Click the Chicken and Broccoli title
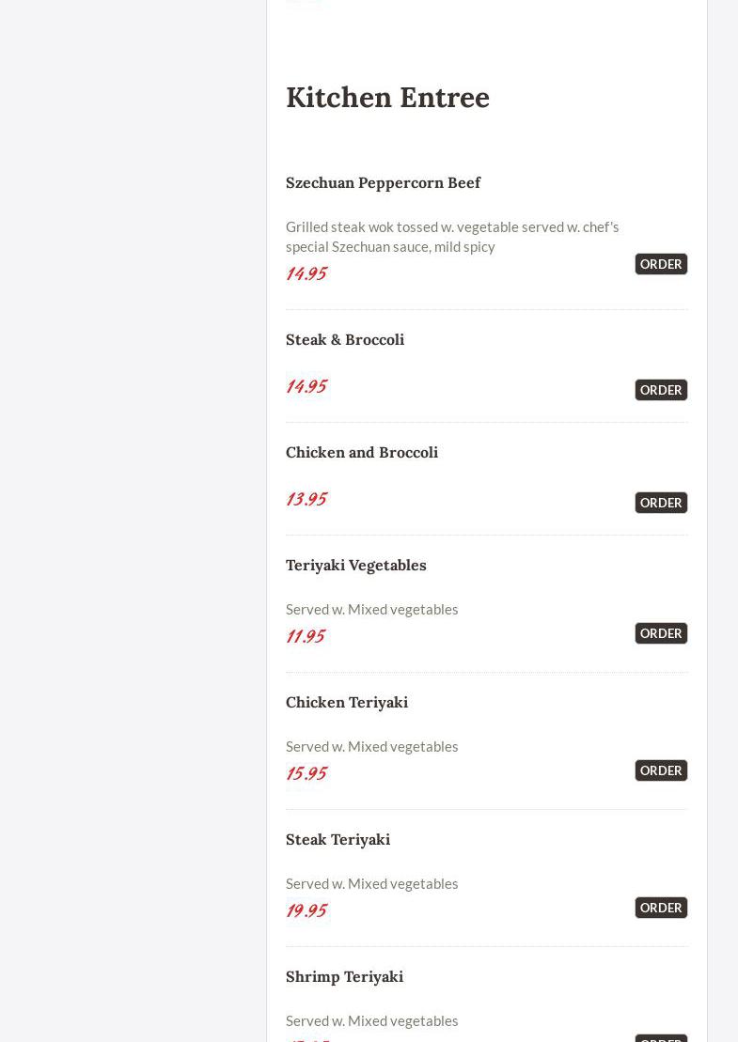 coord(362,452)
